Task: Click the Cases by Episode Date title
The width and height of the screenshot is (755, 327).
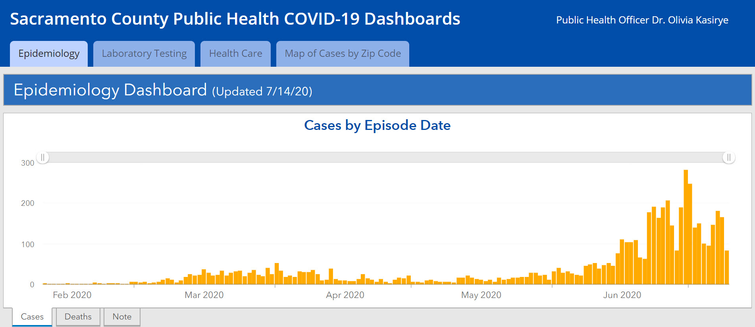Action: pyautogui.click(x=377, y=125)
